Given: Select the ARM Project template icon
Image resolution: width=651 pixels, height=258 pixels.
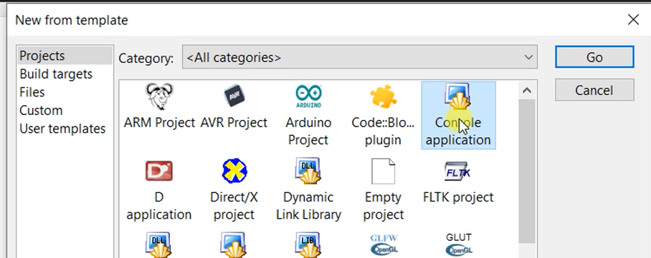Looking at the screenshot, I should click(159, 96).
